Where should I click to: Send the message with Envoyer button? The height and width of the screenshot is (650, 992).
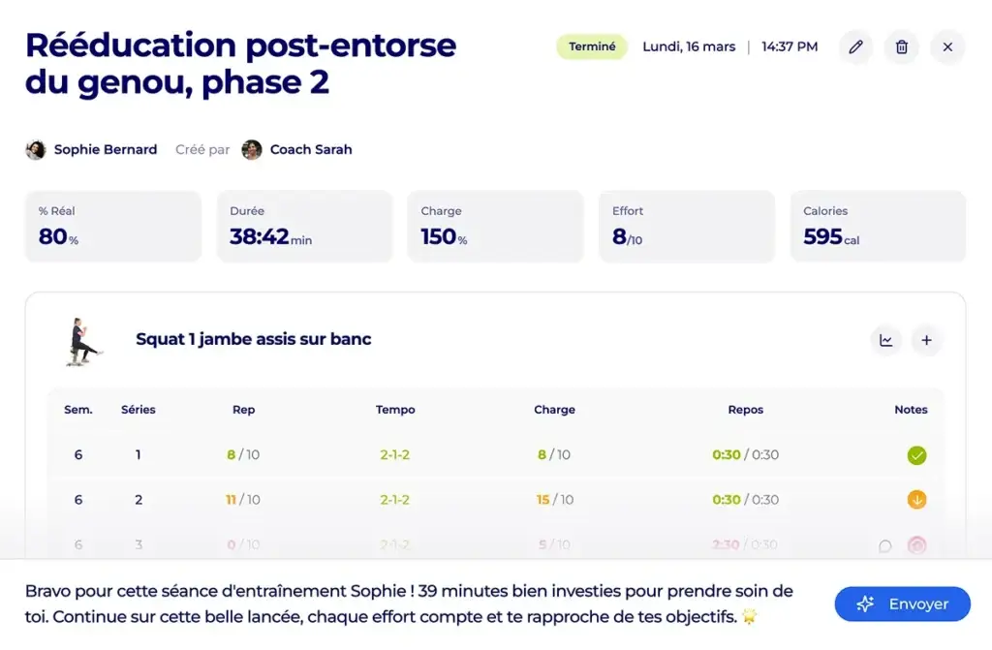pyautogui.click(x=902, y=604)
